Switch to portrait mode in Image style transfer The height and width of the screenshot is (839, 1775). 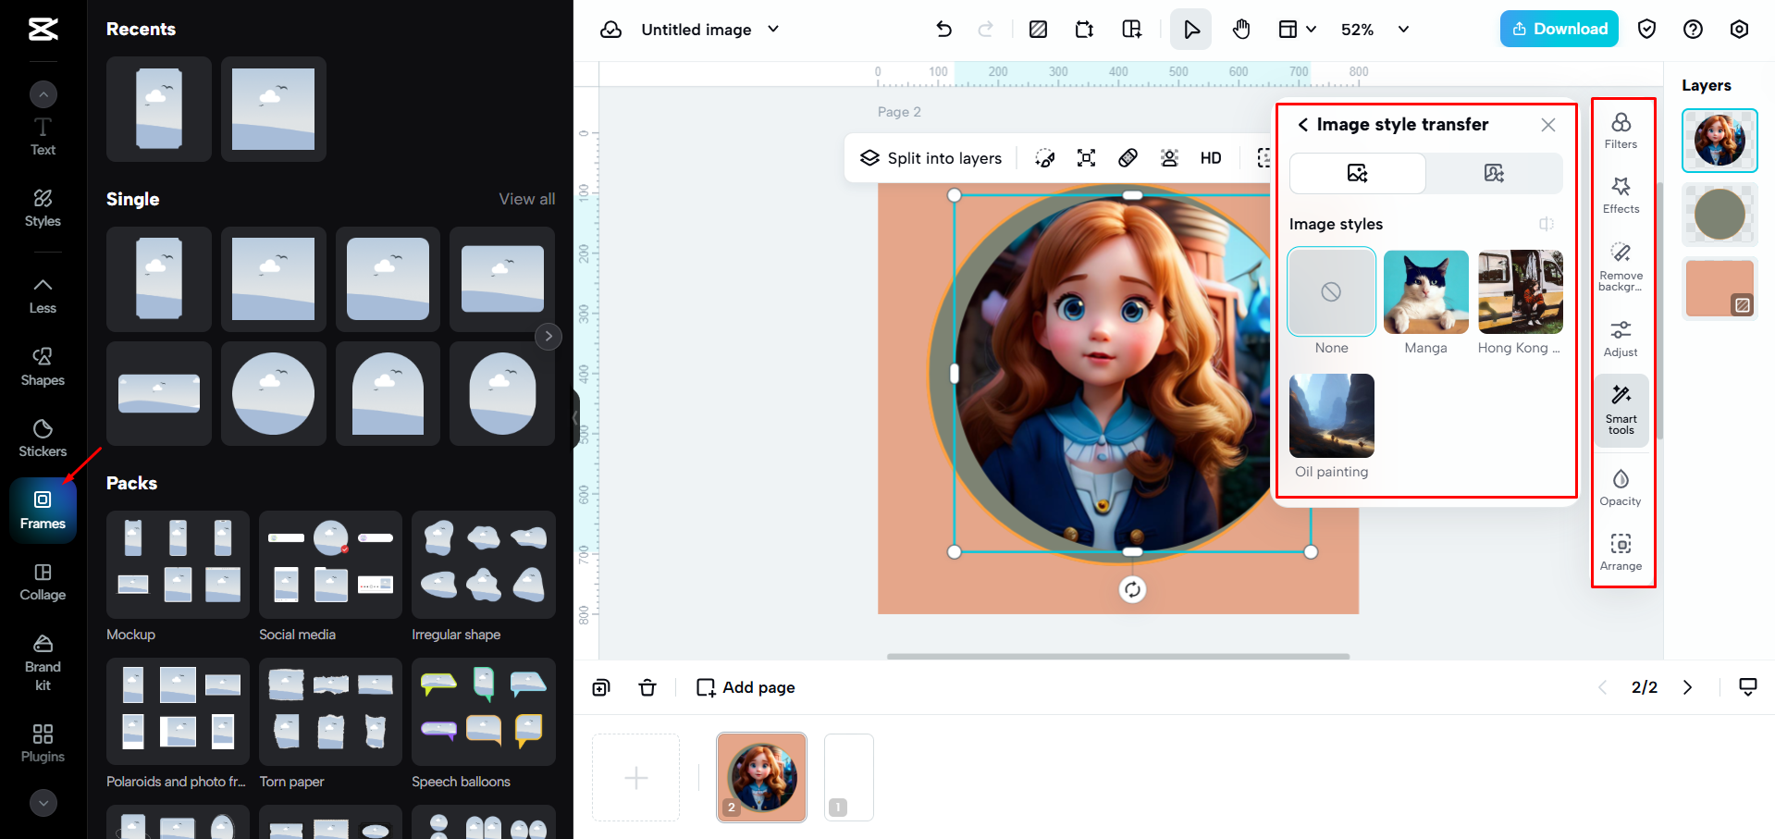[x=1493, y=173]
